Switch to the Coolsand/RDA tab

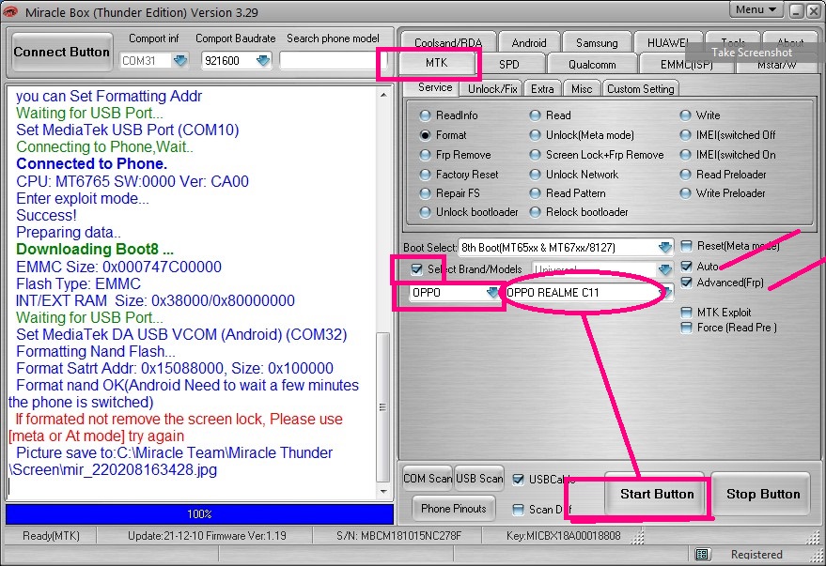[x=448, y=42]
